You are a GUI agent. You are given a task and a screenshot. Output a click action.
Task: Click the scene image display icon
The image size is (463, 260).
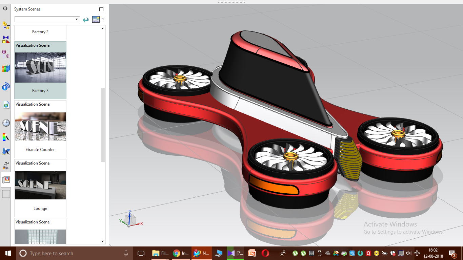(96, 19)
